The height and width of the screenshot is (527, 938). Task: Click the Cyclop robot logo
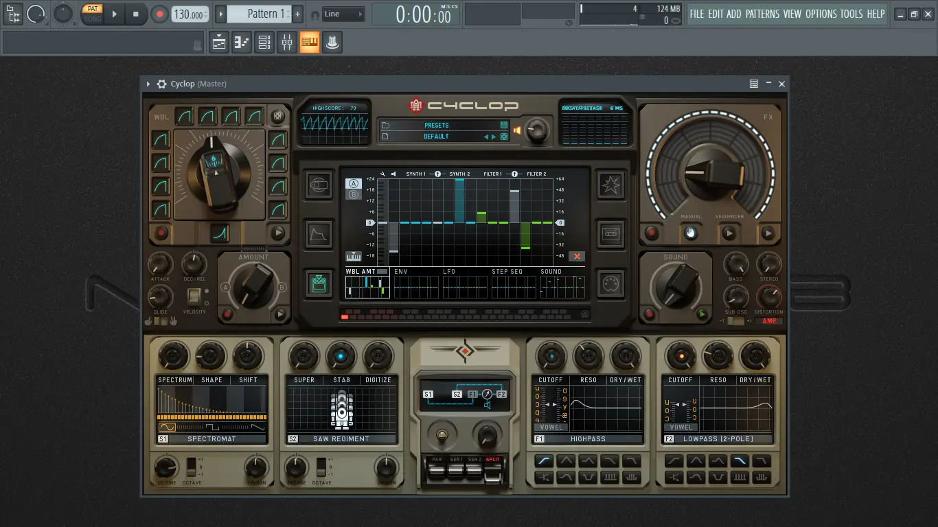click(x=416, y=106)
